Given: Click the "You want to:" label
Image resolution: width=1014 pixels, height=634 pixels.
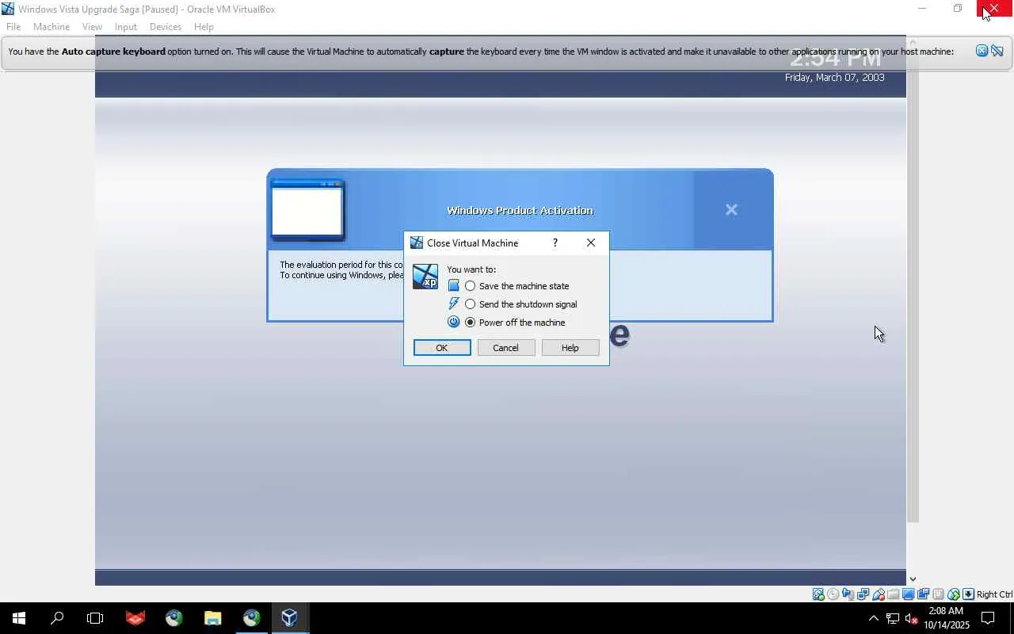Looking at the screenshot, I should (471, 269).
